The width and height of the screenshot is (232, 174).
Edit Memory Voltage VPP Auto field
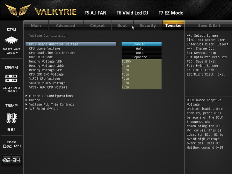click(141, 70)
